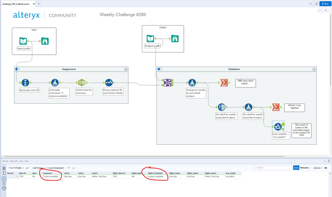Go to next record with down arrow
The image size is (332, 197).
pos(73,168)
